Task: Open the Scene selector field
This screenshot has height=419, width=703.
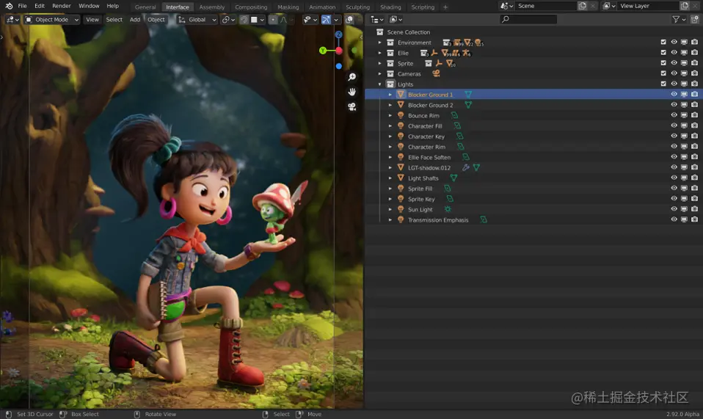Action: [544, 7]
